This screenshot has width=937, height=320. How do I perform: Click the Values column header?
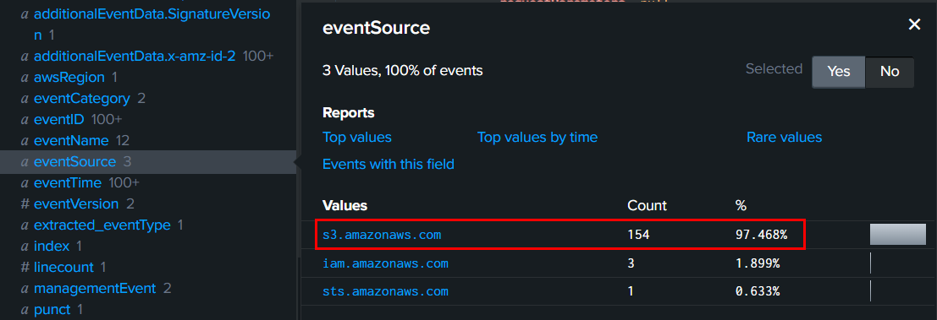pyautogui.click(x=344, y=205)
